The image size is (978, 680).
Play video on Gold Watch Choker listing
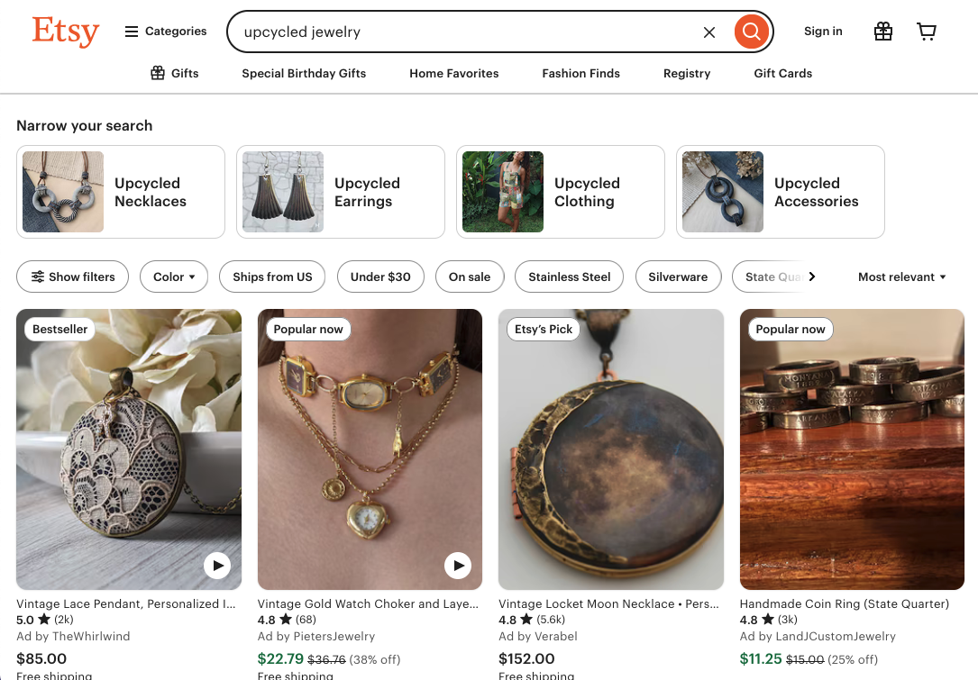[458, 566]
